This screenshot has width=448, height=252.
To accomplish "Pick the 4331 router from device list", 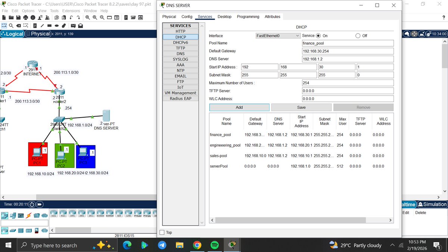I will pyautogui.click(x=54, y=213).
